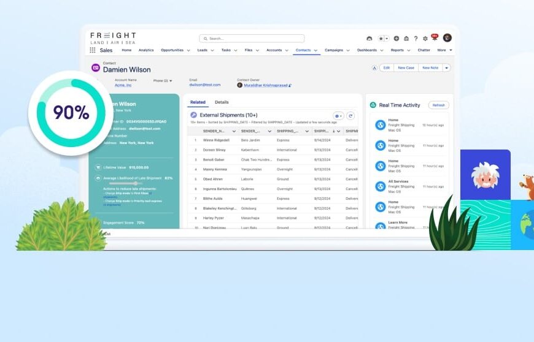Expand the Phone (2) dropdown
Image resolution: width=534 pixels, height=342 pixels.
(163, 80)
